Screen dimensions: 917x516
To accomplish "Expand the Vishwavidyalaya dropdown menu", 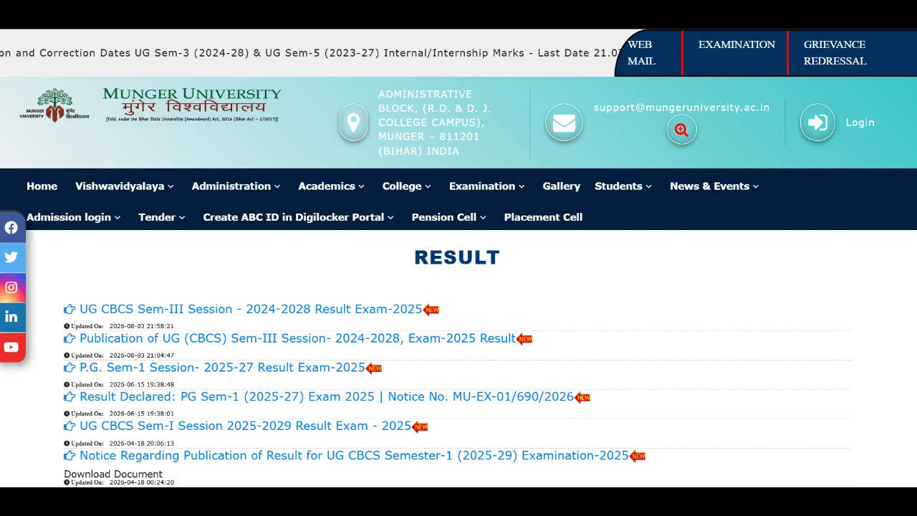I will tap(125, 186).
